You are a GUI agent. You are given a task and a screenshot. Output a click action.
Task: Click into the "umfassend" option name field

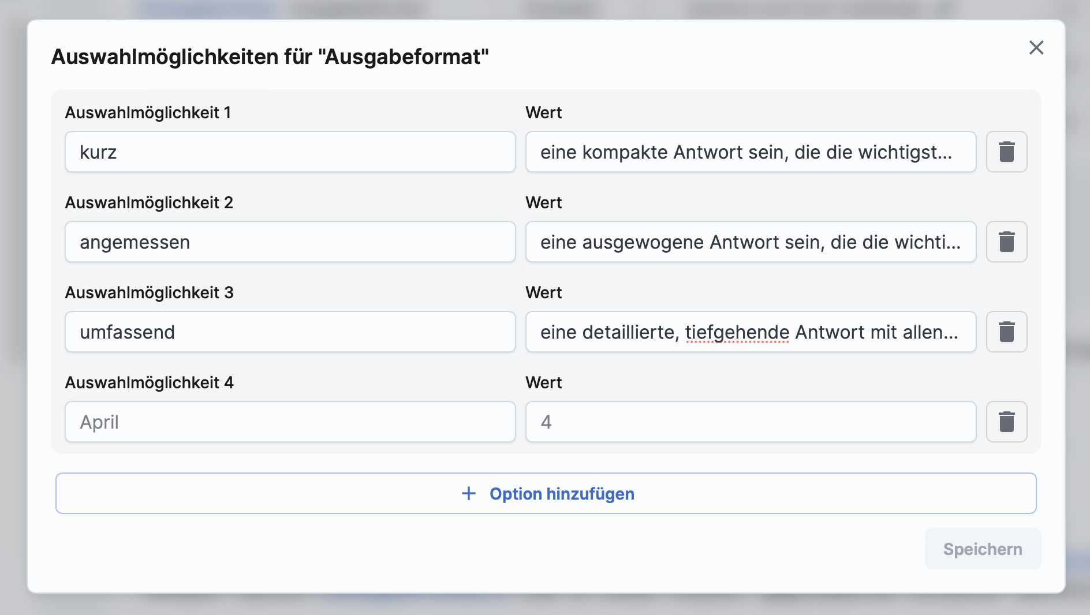[x=289, y=332]
